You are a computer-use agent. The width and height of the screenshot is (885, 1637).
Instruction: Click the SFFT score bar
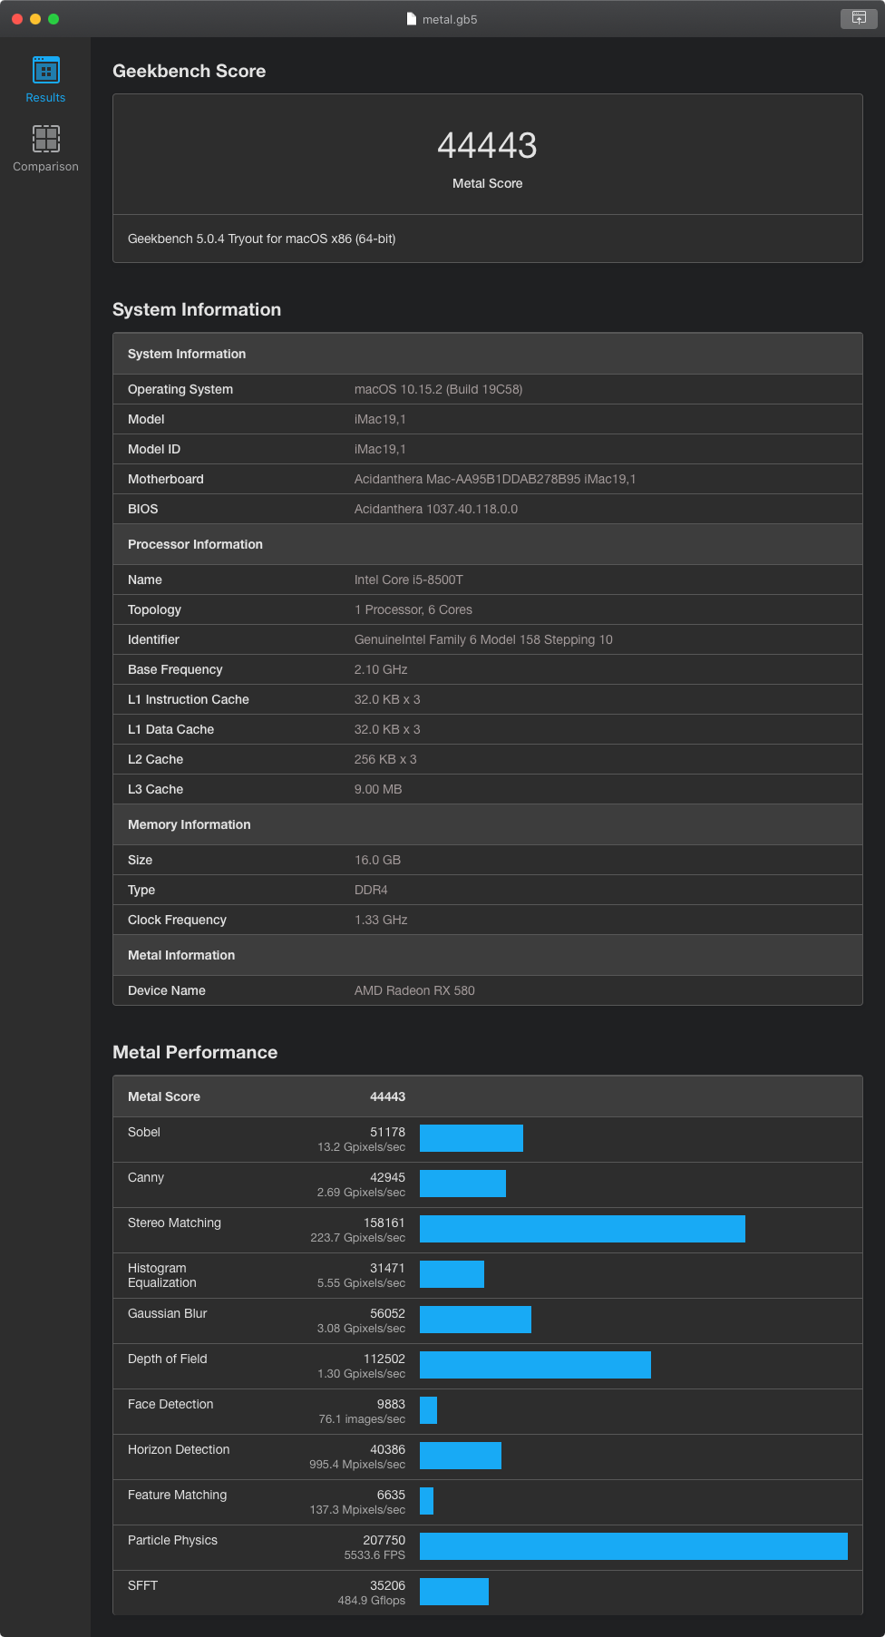454,1592
